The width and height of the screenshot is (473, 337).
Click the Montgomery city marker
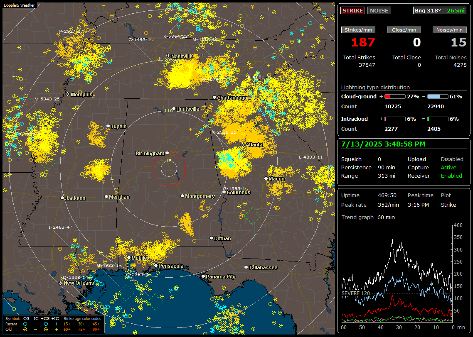pos(182,196)
